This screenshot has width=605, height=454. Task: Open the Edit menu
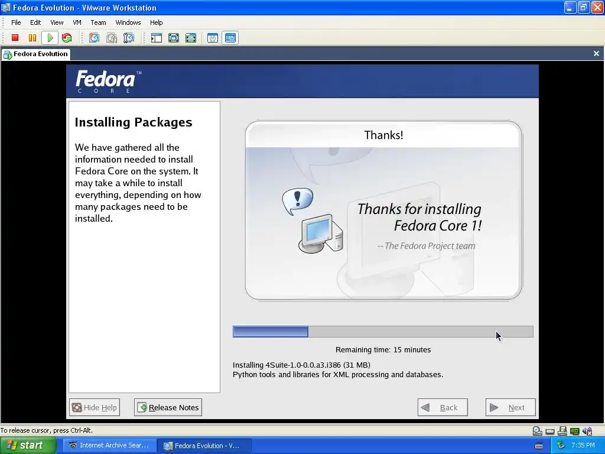[x=35, y=22]
